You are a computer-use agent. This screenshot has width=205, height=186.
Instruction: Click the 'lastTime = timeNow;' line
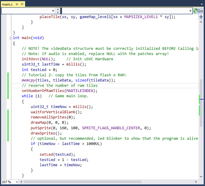(61, 165)
